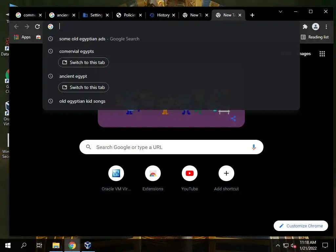
Task: Click the Add shortcut tile
Action: 226,178
